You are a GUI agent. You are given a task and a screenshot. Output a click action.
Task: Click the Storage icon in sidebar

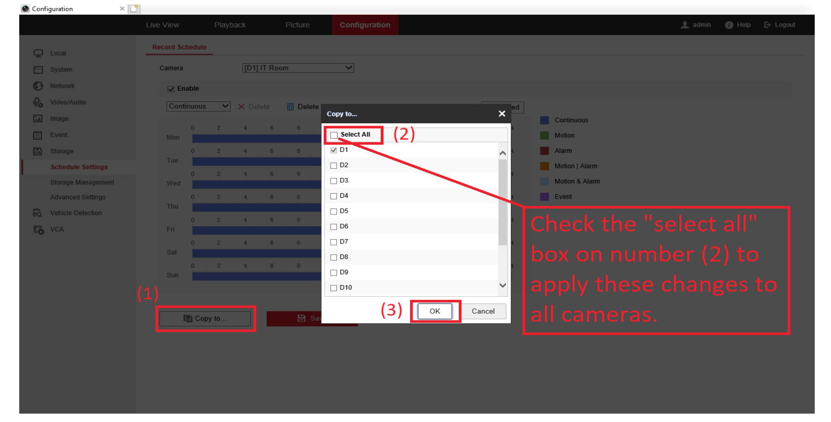[x=38, y=151]
